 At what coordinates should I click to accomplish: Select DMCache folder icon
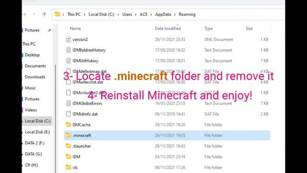click(x=68, y=124)
